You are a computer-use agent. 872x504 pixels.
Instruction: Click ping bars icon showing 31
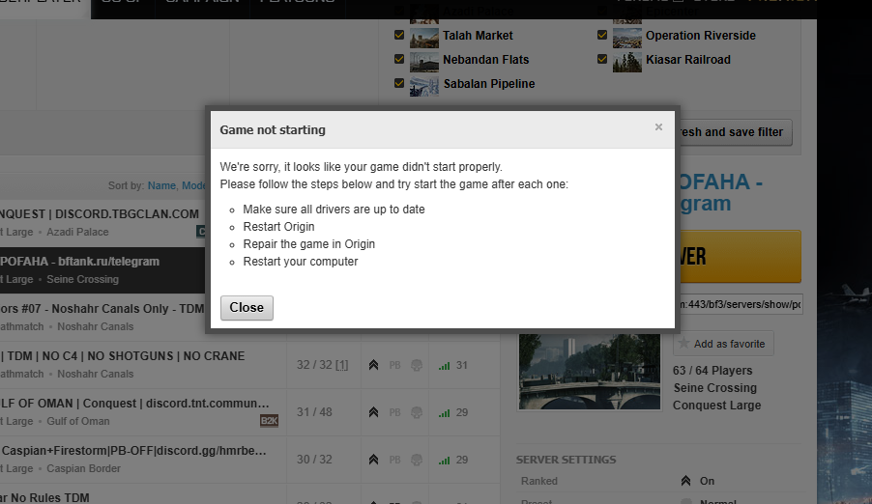click(444, 366)
